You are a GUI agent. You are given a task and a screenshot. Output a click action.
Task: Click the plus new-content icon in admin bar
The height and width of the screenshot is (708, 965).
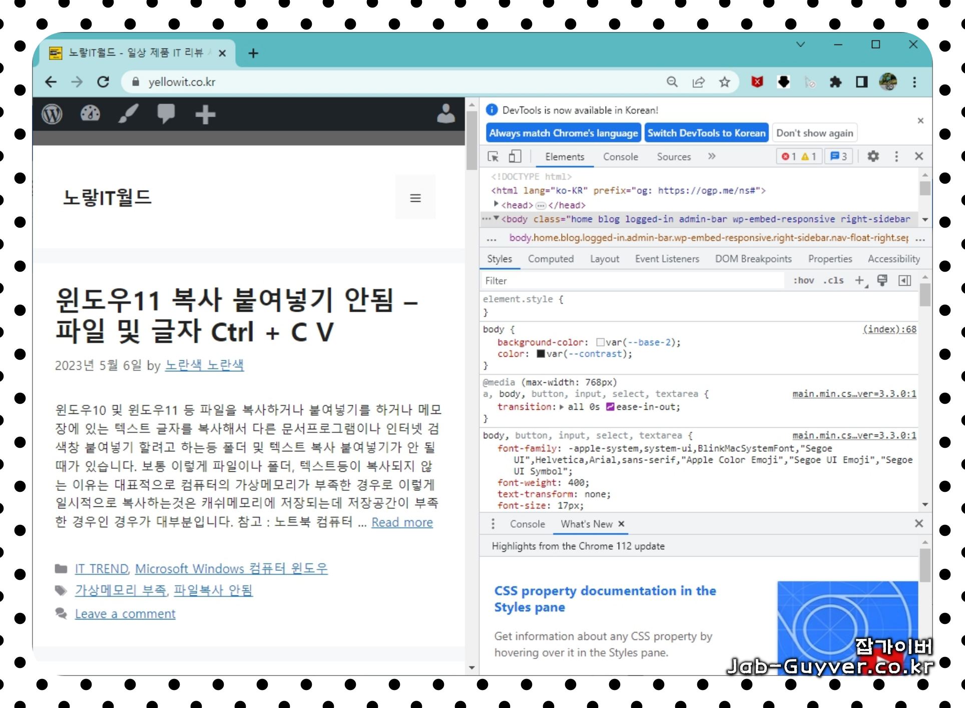point(205,115)
